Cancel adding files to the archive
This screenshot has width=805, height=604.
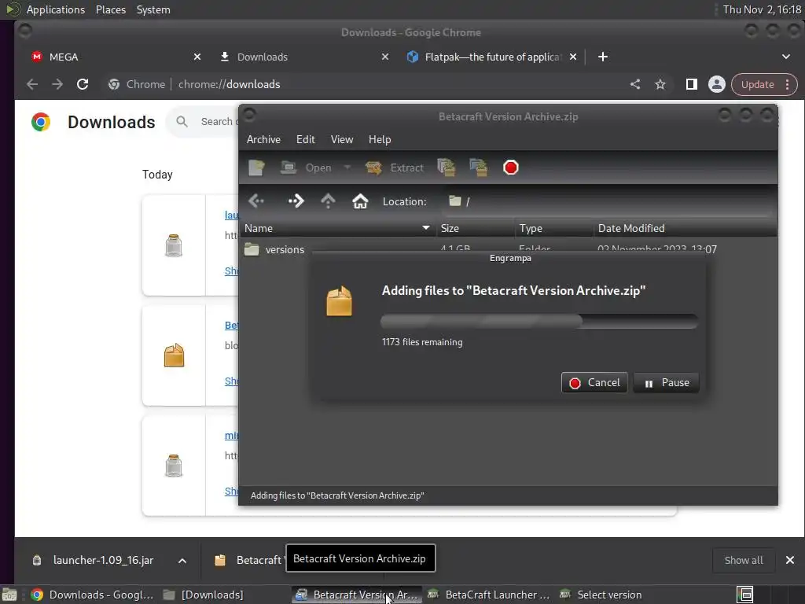point(594,383)
